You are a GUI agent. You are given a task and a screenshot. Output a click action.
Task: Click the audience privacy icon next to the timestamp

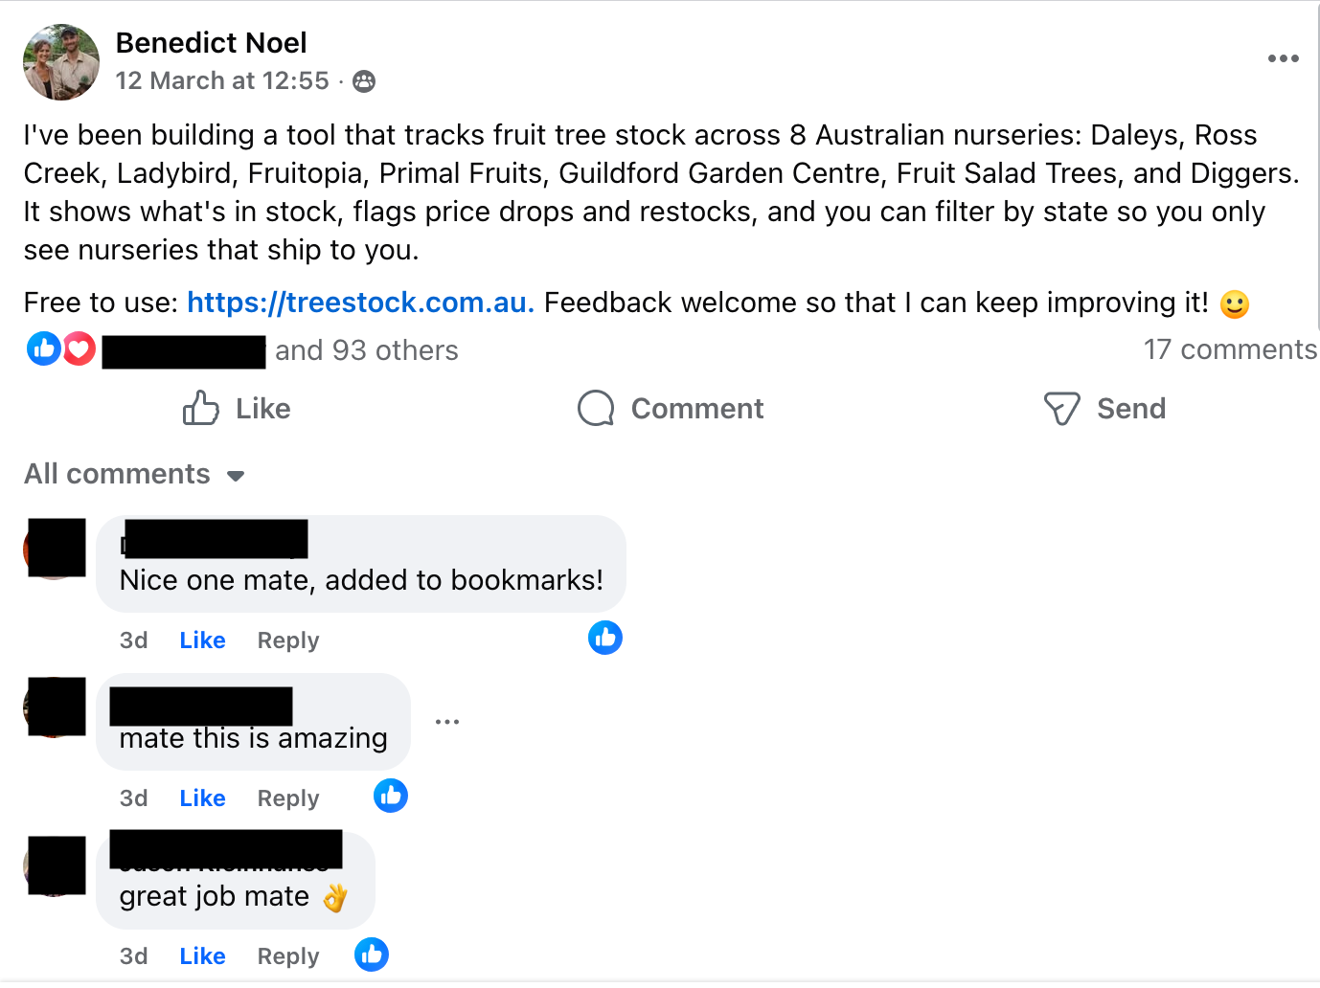[363, 81]
